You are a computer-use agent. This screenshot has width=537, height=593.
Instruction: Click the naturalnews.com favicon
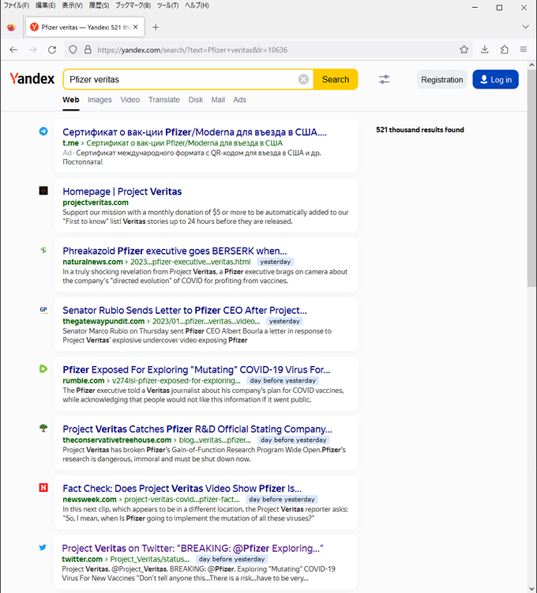point(43,250)
